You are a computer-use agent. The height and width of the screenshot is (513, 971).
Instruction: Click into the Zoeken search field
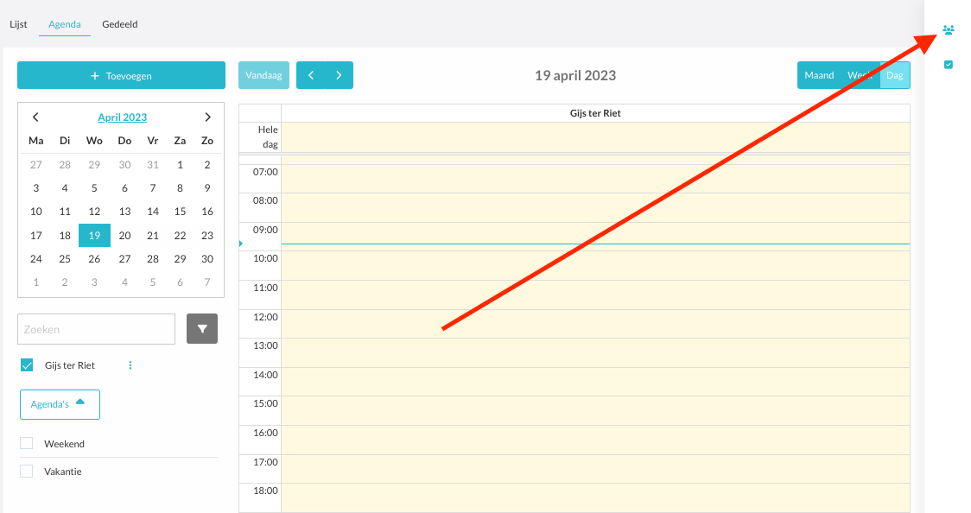coord(97,328)
